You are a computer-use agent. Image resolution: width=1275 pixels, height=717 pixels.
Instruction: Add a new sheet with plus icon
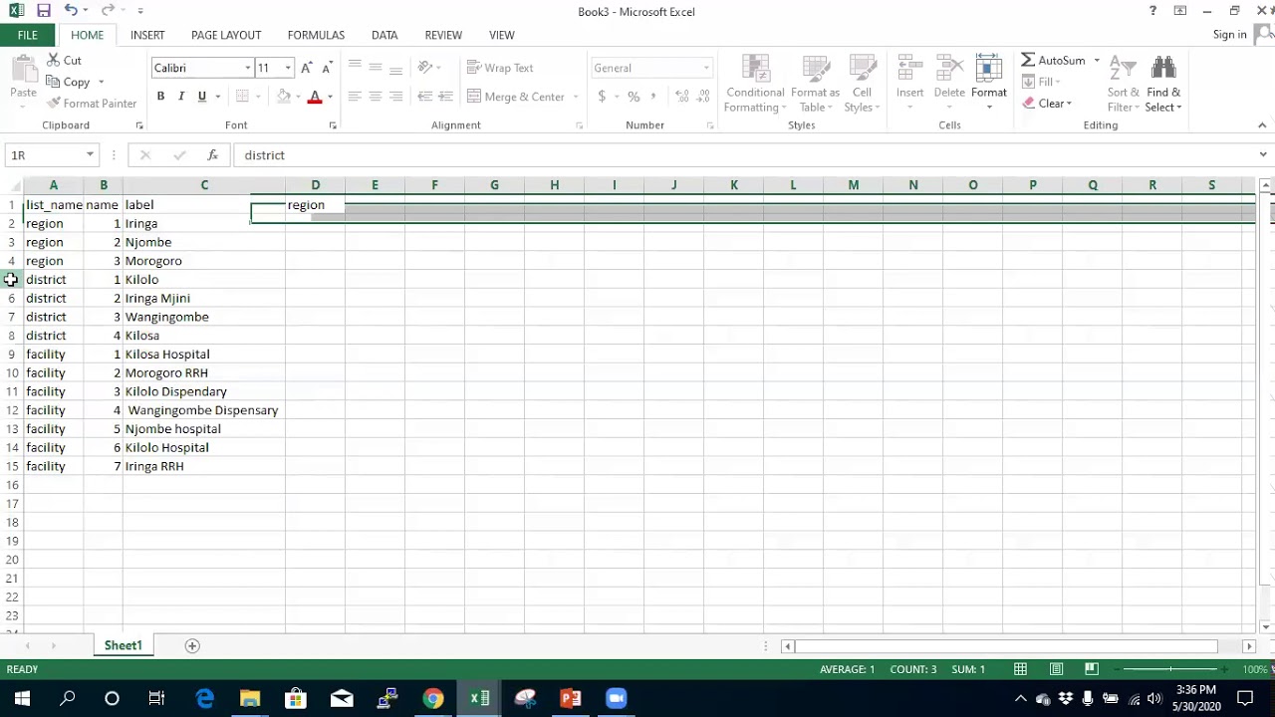[x=192, y=645]
